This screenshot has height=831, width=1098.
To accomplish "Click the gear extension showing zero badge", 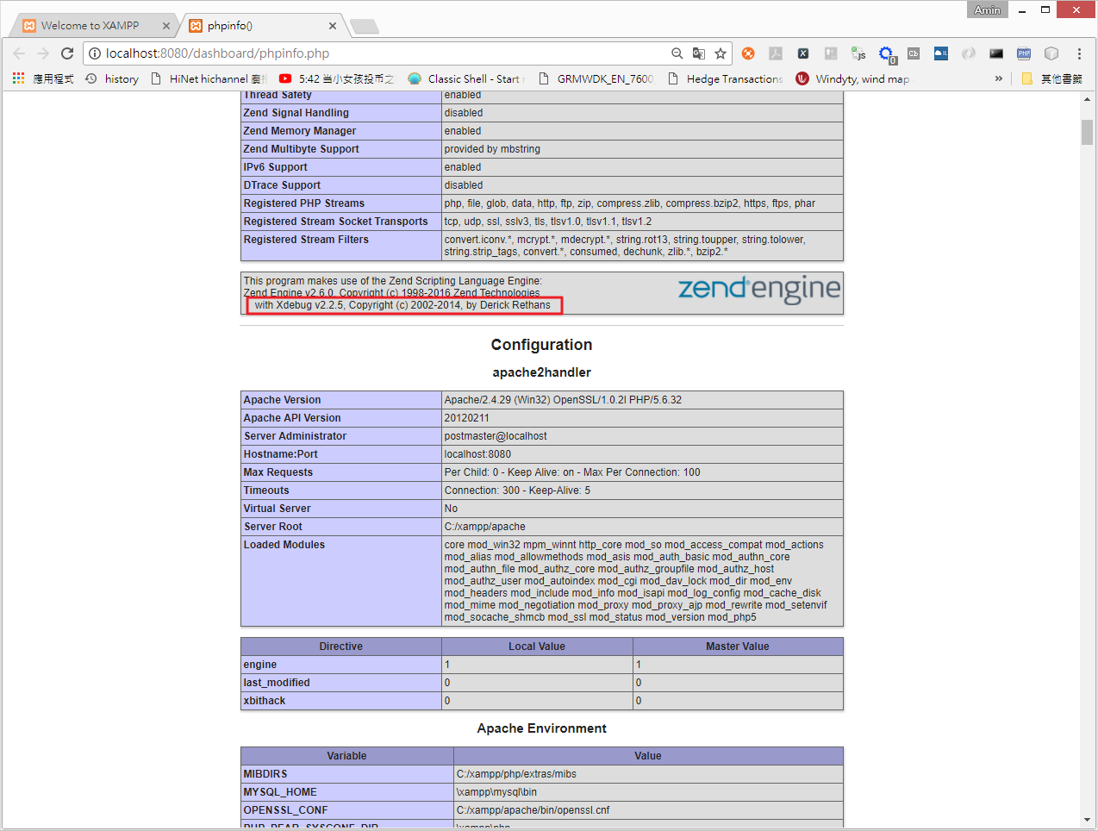I will click(x=886, y=53).
